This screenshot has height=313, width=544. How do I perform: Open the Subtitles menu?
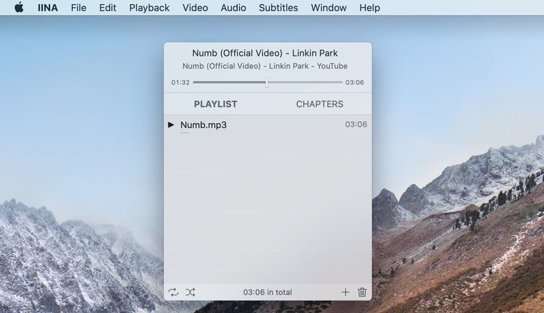click(x=278, y=8)
